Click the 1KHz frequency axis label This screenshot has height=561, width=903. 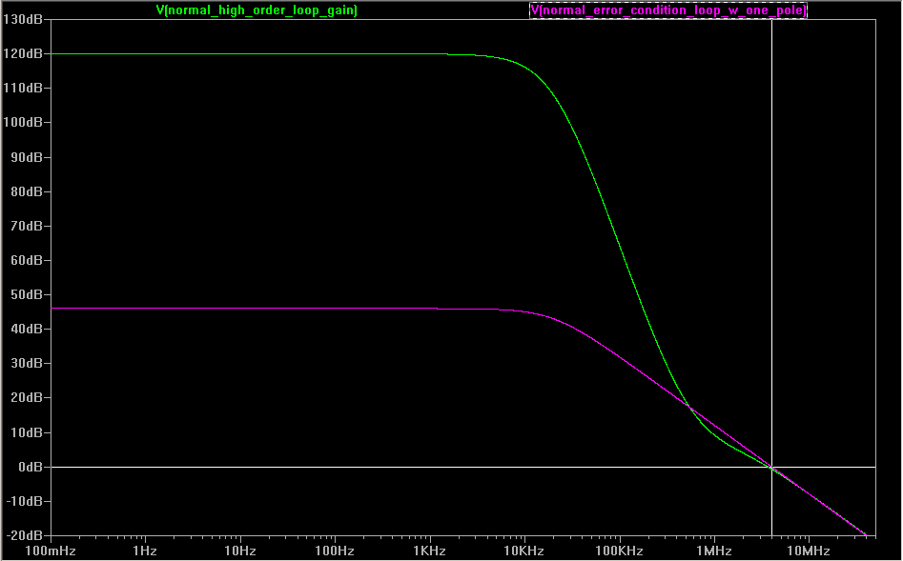click(x=430, y=551)
